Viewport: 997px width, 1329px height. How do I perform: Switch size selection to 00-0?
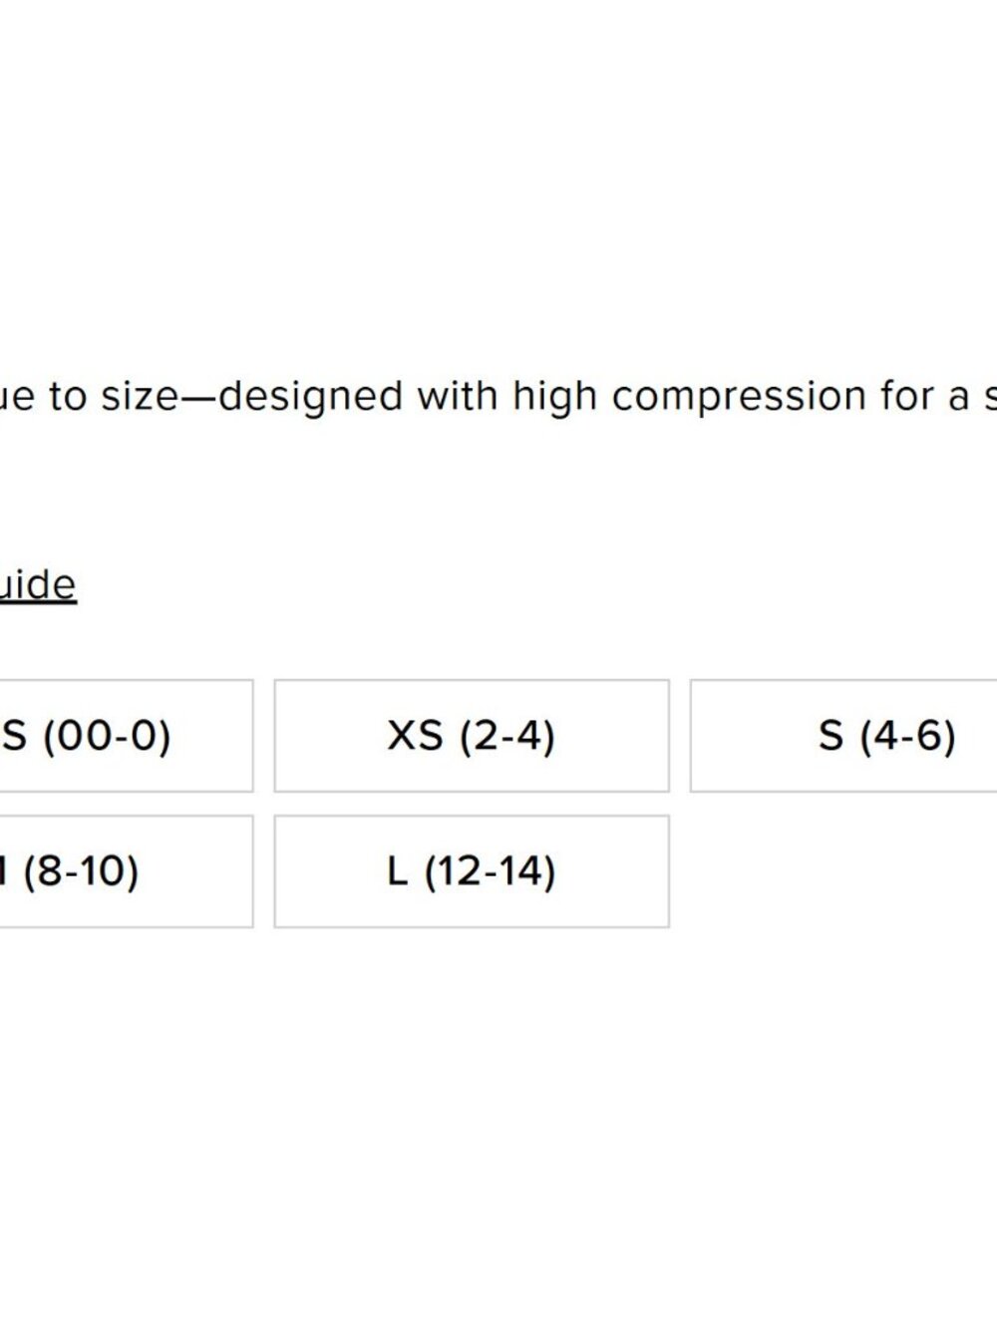110,736
